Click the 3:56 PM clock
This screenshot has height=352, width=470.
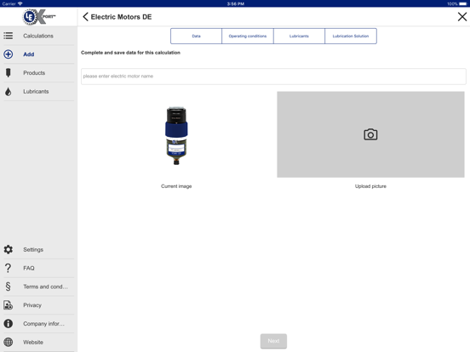pyautogui.click(x=235, y=3)
